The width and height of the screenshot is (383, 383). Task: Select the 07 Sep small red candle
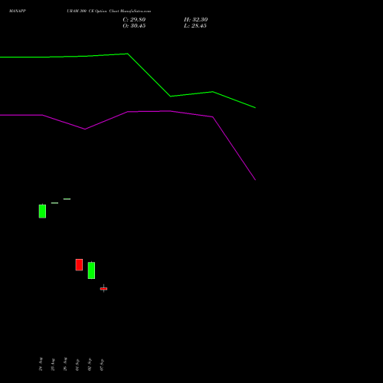[x=103, y=289]
